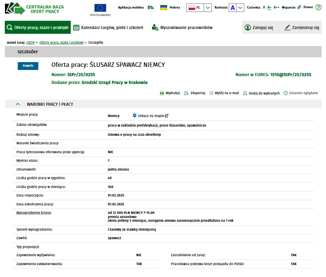This screenshot has height=277, width=326.
Task: Add offer to favorites with Dodaj do wybranych
Action: pos(261,93)
